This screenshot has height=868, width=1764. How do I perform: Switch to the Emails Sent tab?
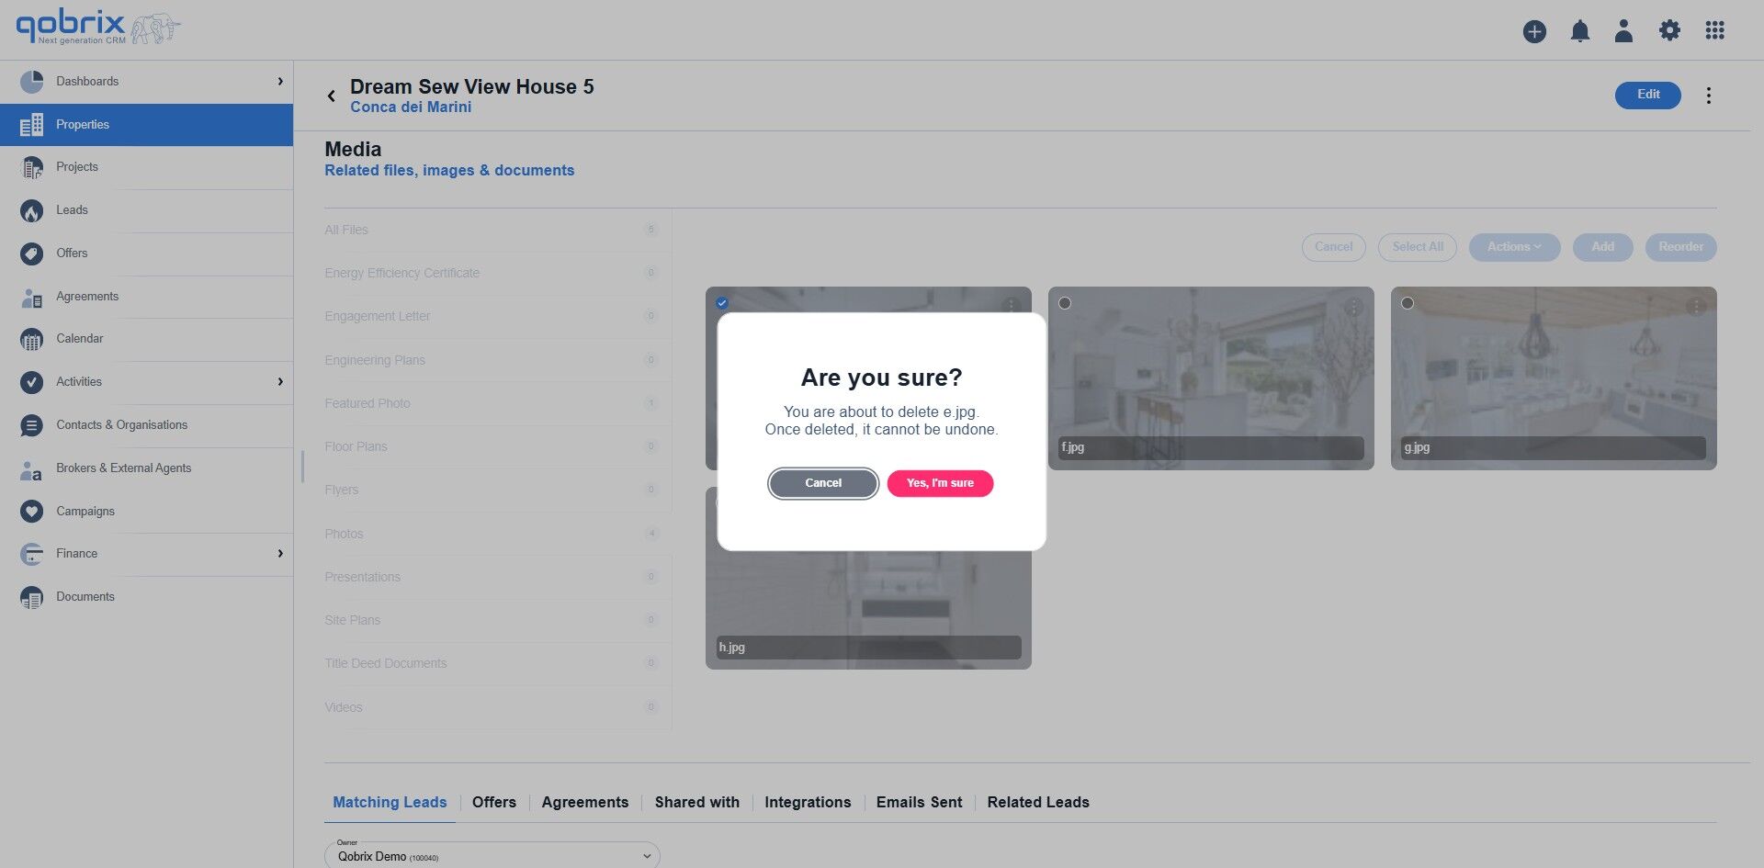click(920, 802)
